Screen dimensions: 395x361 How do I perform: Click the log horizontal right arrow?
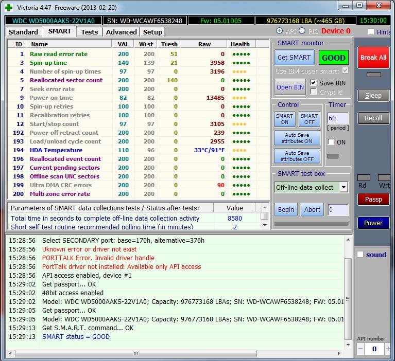[x=339, y=353]
